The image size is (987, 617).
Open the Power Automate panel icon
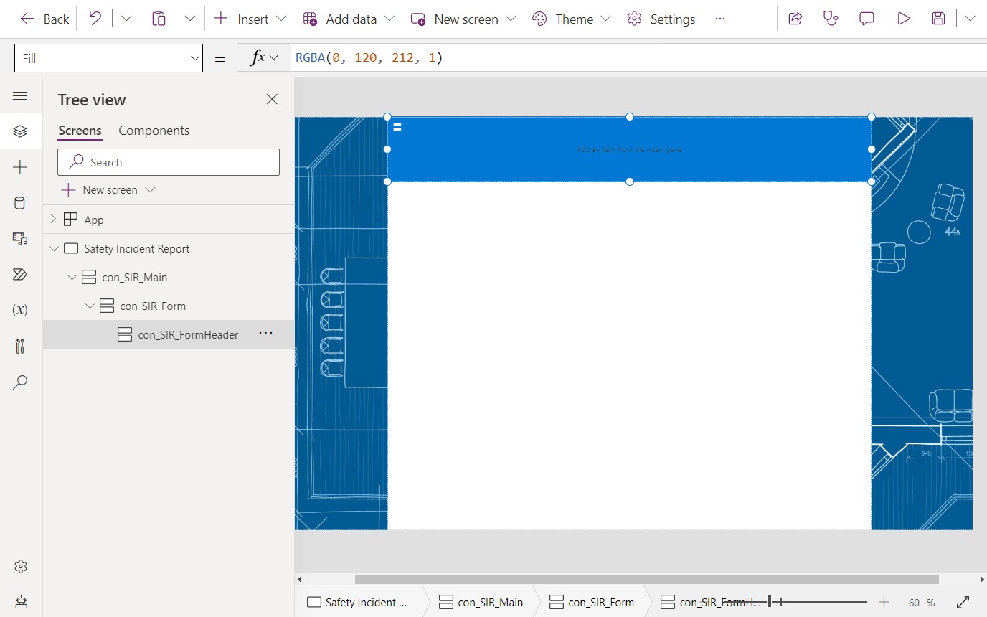coord(21,274)
